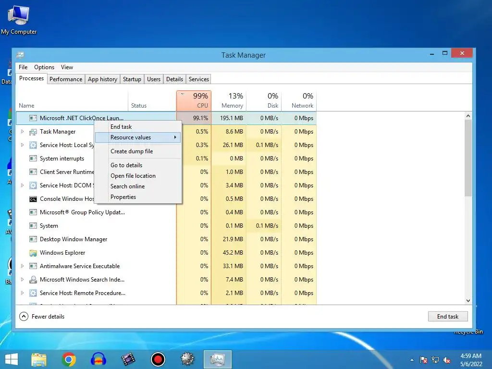Open the gear-shaped taskbar application
492x369 pixels.
click(x=188, y=359)
